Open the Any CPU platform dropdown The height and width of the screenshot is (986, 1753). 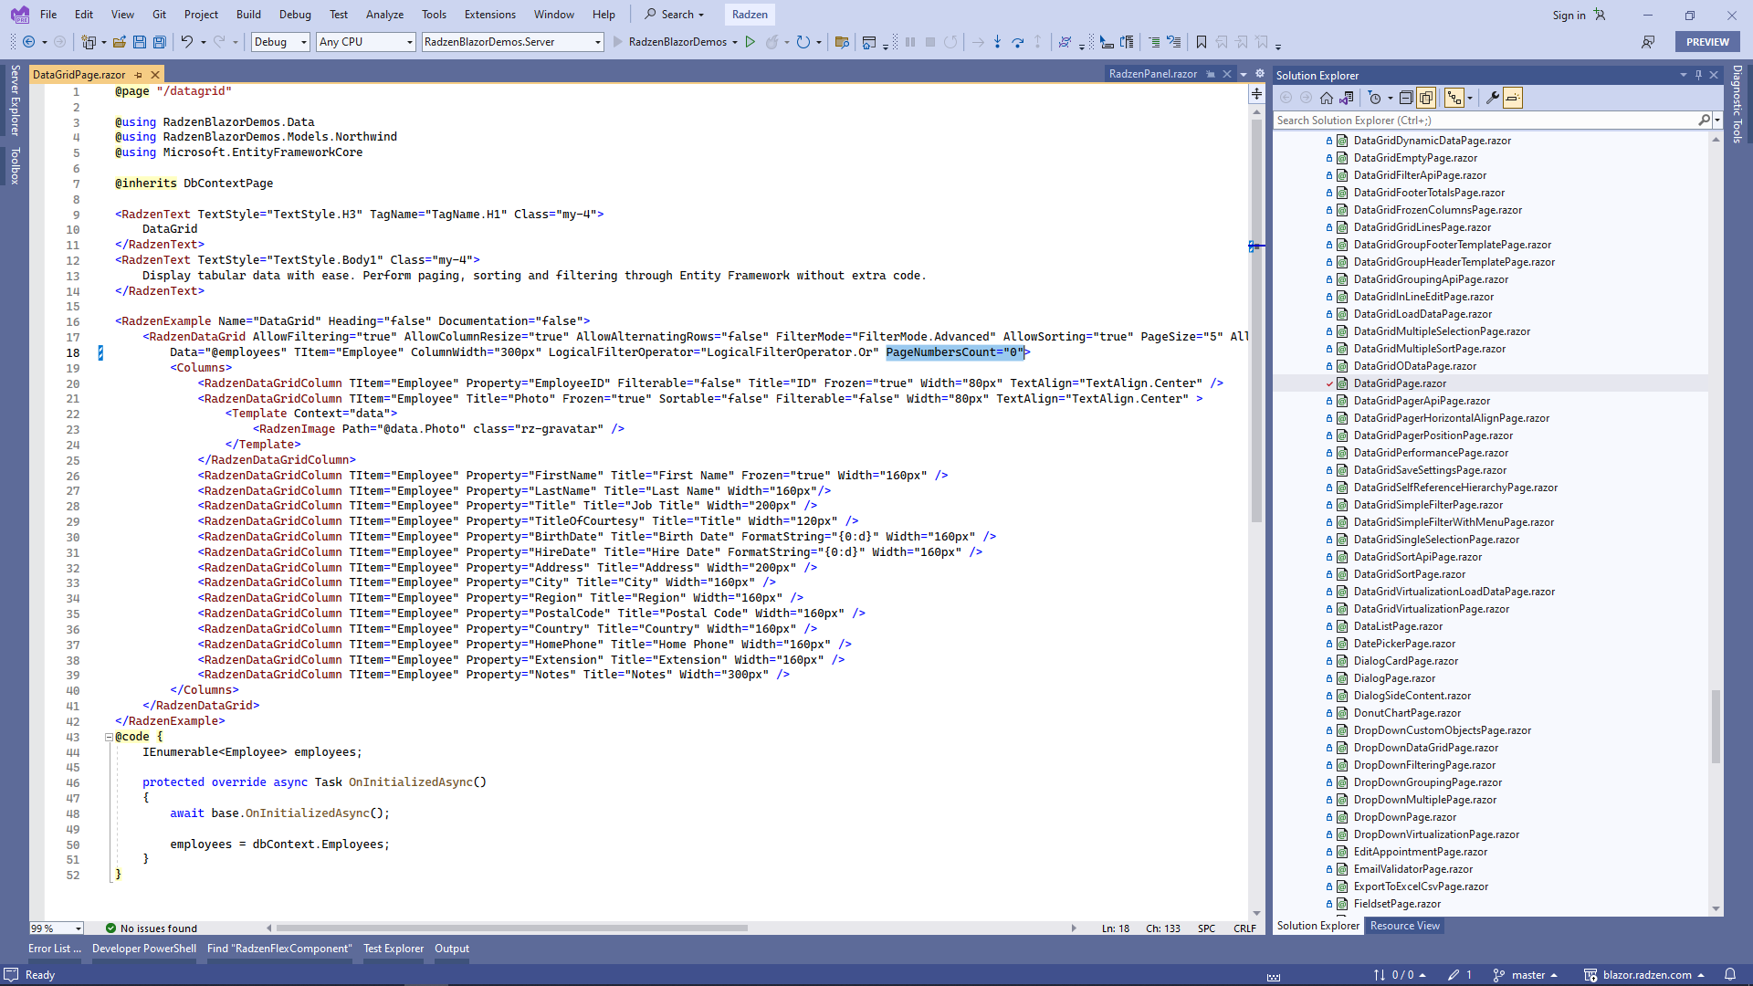[366, 42]
